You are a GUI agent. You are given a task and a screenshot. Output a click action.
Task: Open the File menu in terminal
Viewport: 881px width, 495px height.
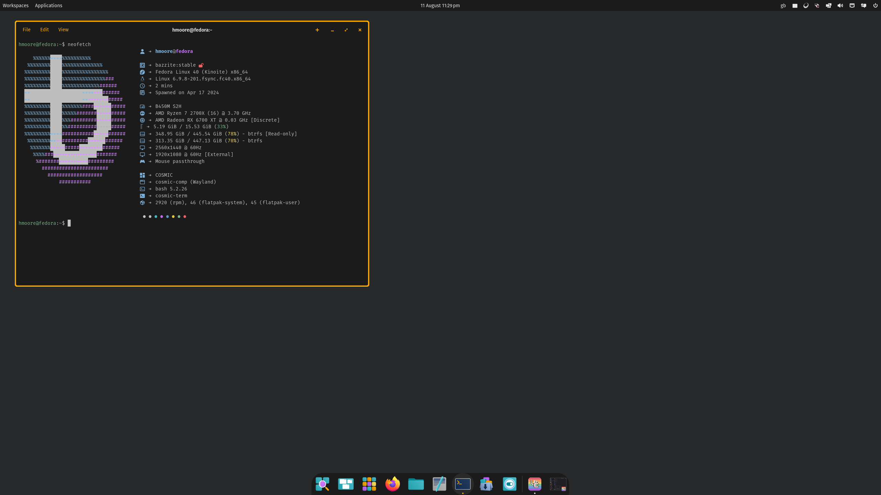click(x=26, y=30)
